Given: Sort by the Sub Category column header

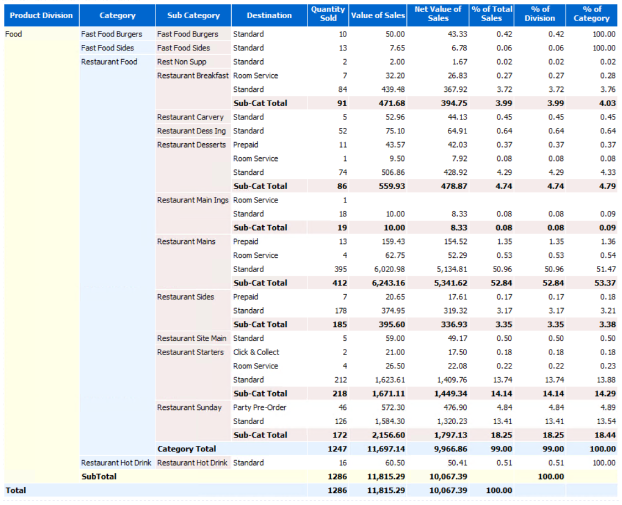Looking at the screenshot, I should click(193, 15).
